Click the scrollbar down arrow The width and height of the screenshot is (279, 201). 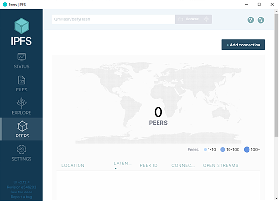[276, 198]
